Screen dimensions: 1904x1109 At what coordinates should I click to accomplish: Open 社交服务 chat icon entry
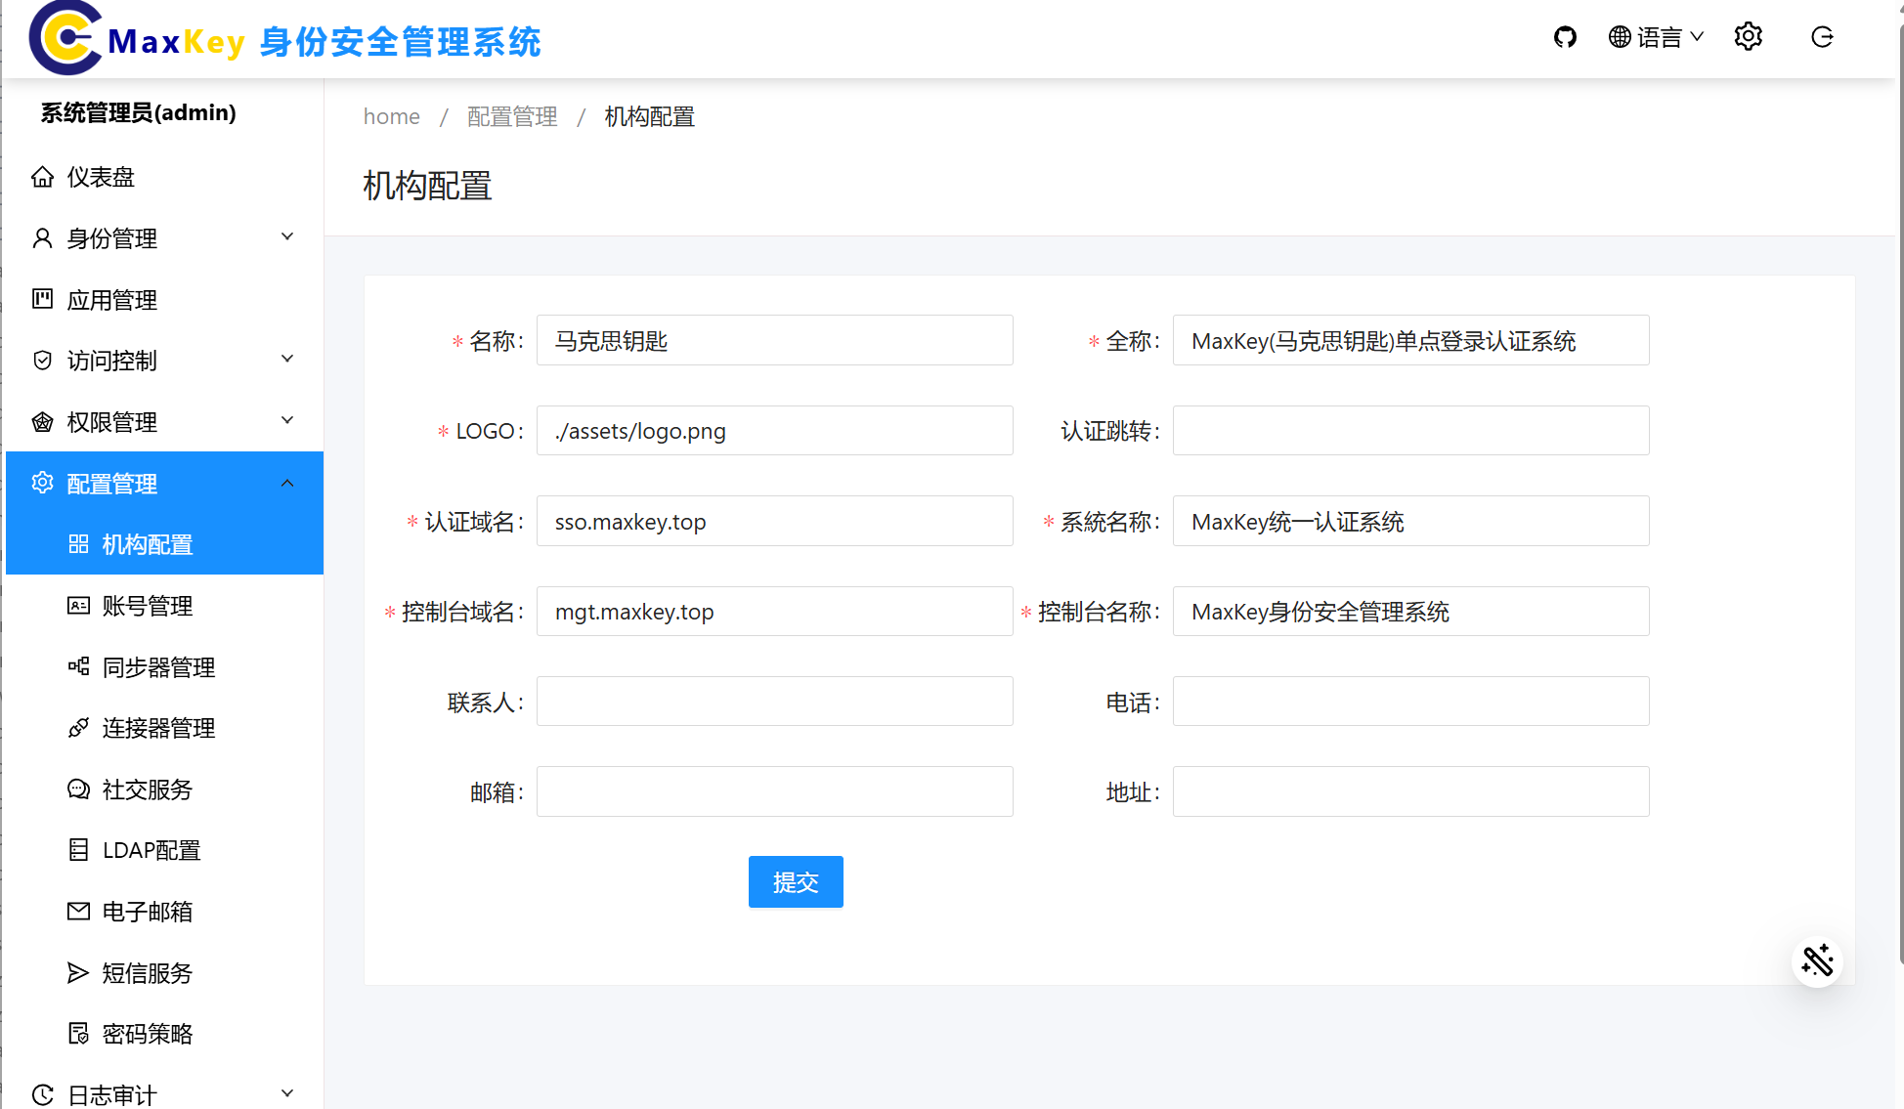tap(78, 789)
